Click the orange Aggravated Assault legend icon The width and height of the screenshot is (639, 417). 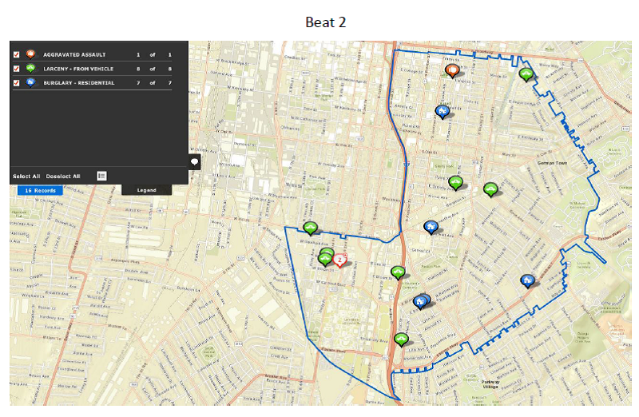coord(30,54)
